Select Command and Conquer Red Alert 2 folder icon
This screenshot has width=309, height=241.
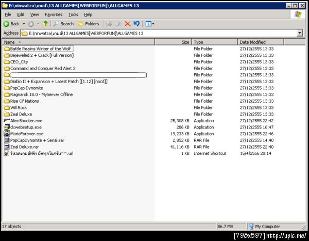pos(7,68)
